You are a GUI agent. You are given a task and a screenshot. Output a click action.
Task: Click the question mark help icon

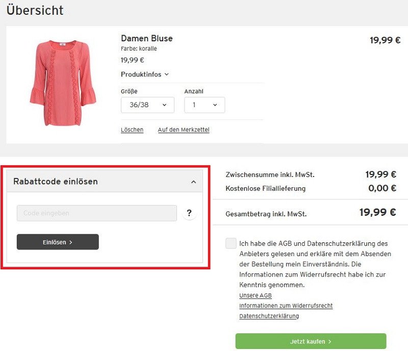point(189,213)
